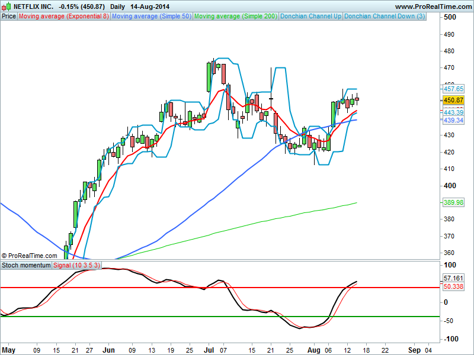Visit the www.ProRealTime.com link
Viewport: 474px width, 355px height.
coord(433,7)
